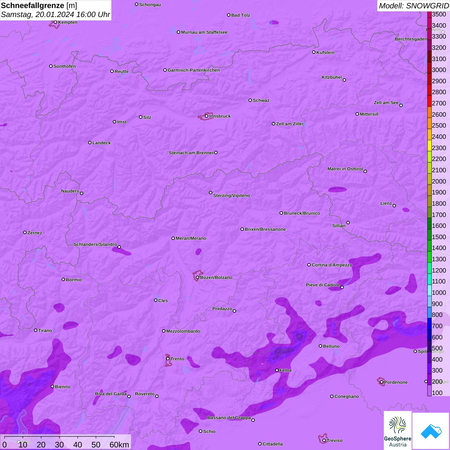Screen dimensions: 450x450
Task: Click the Innsbruck city marker
Action: 207,116
